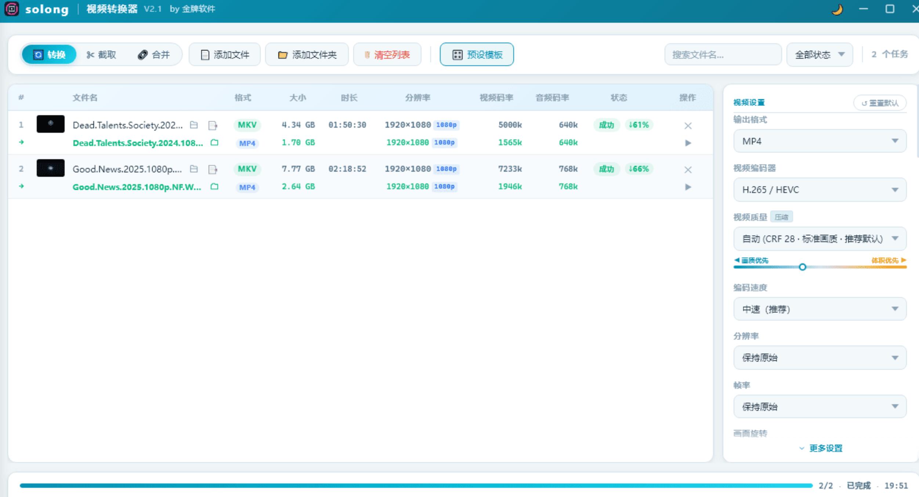This screenshot has height=497, width=919.
Task: Open the 编码速度 中速 dropdown
Action: coord(820,309)
